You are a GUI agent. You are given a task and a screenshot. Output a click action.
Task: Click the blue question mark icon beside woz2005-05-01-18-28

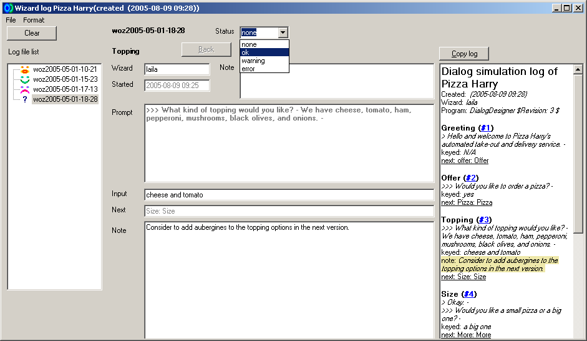pos(25,99)
